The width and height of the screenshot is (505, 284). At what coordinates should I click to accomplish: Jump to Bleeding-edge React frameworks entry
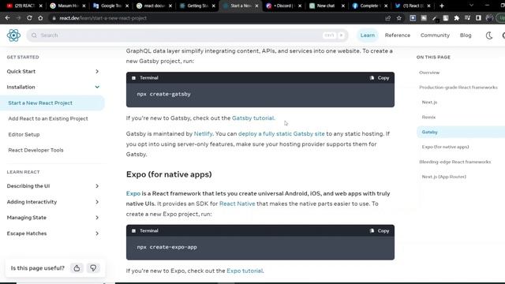(x=455, y=162)
